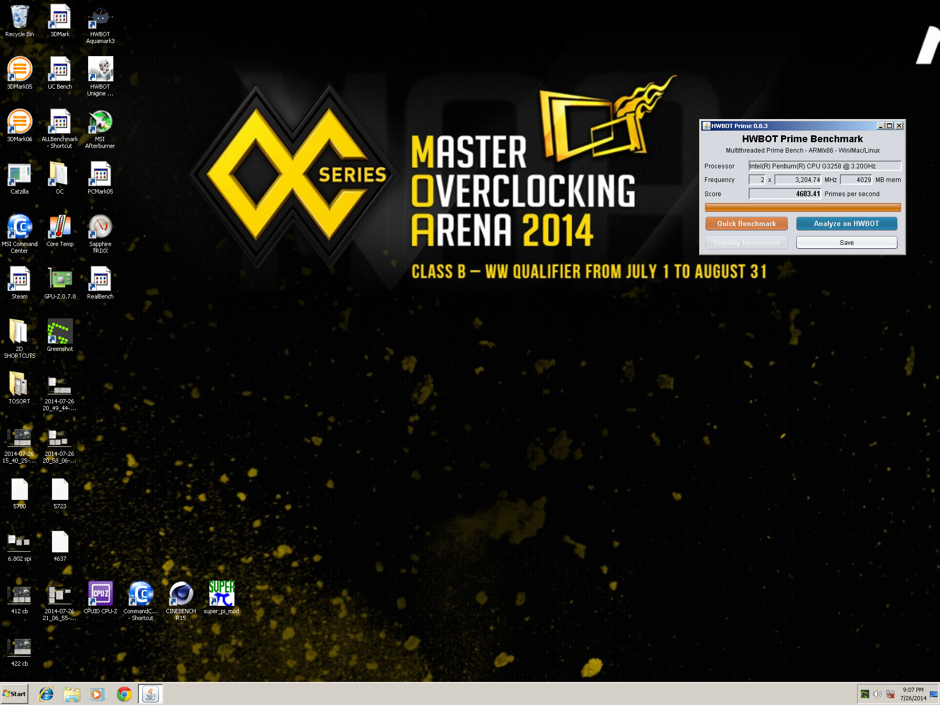
Task: Select the file named 5700
Action: point(19,493)
